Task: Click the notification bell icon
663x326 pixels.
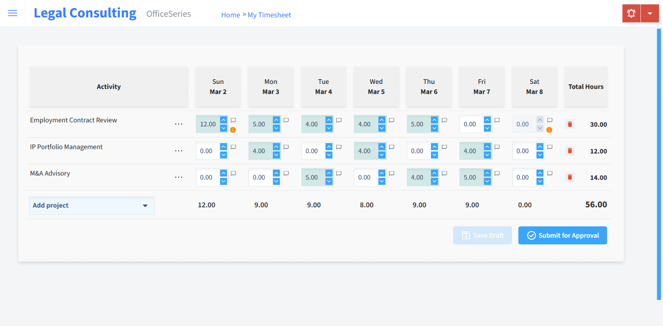Action: [x=631, y=13]
